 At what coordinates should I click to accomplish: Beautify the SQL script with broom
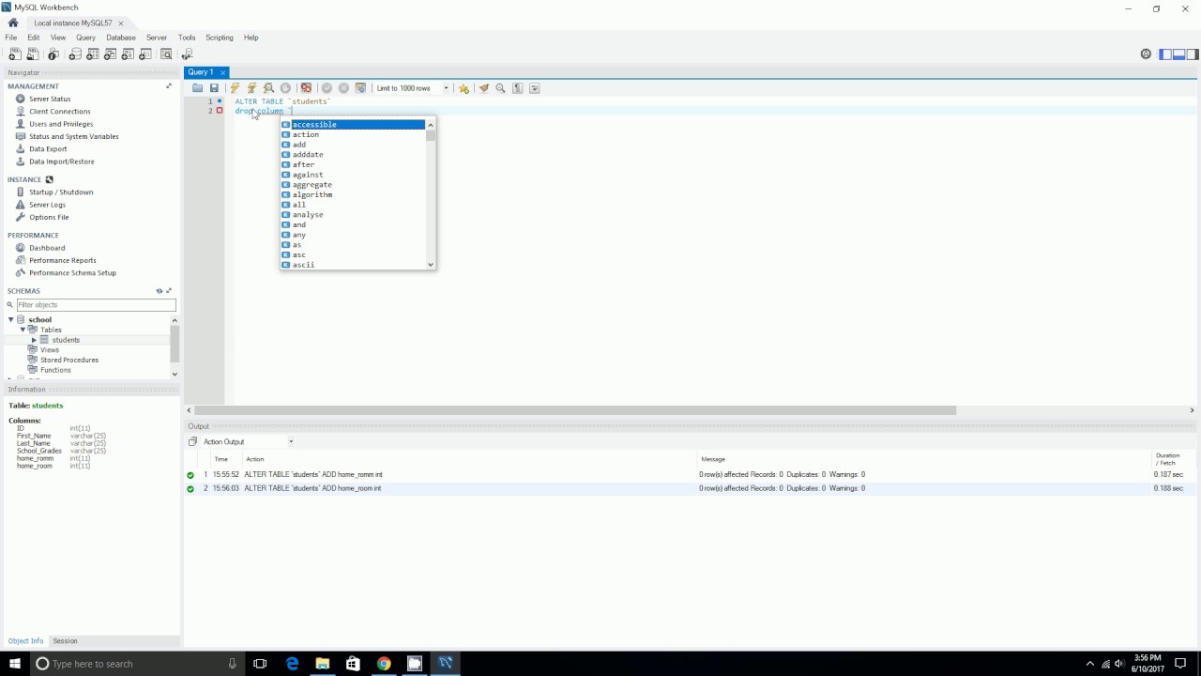click(x=484, y=88)
